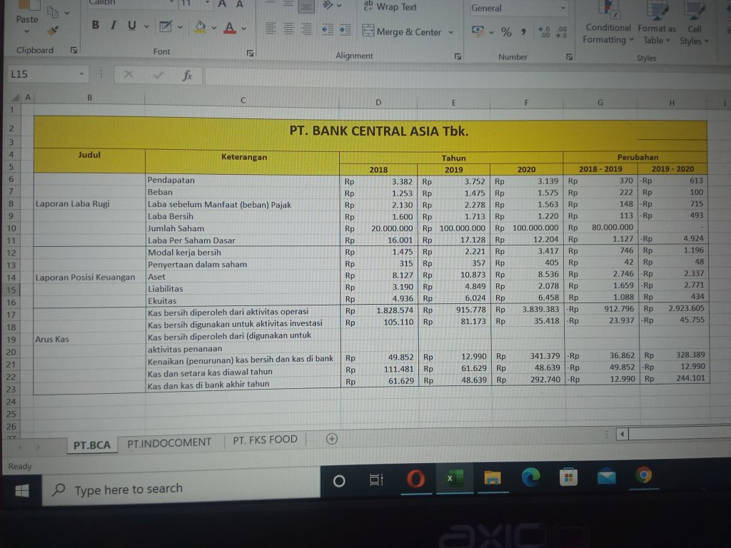The image size is (731, 548).
Task: Open the Conditional Formatting dropdown
Action: coord(608,34)
